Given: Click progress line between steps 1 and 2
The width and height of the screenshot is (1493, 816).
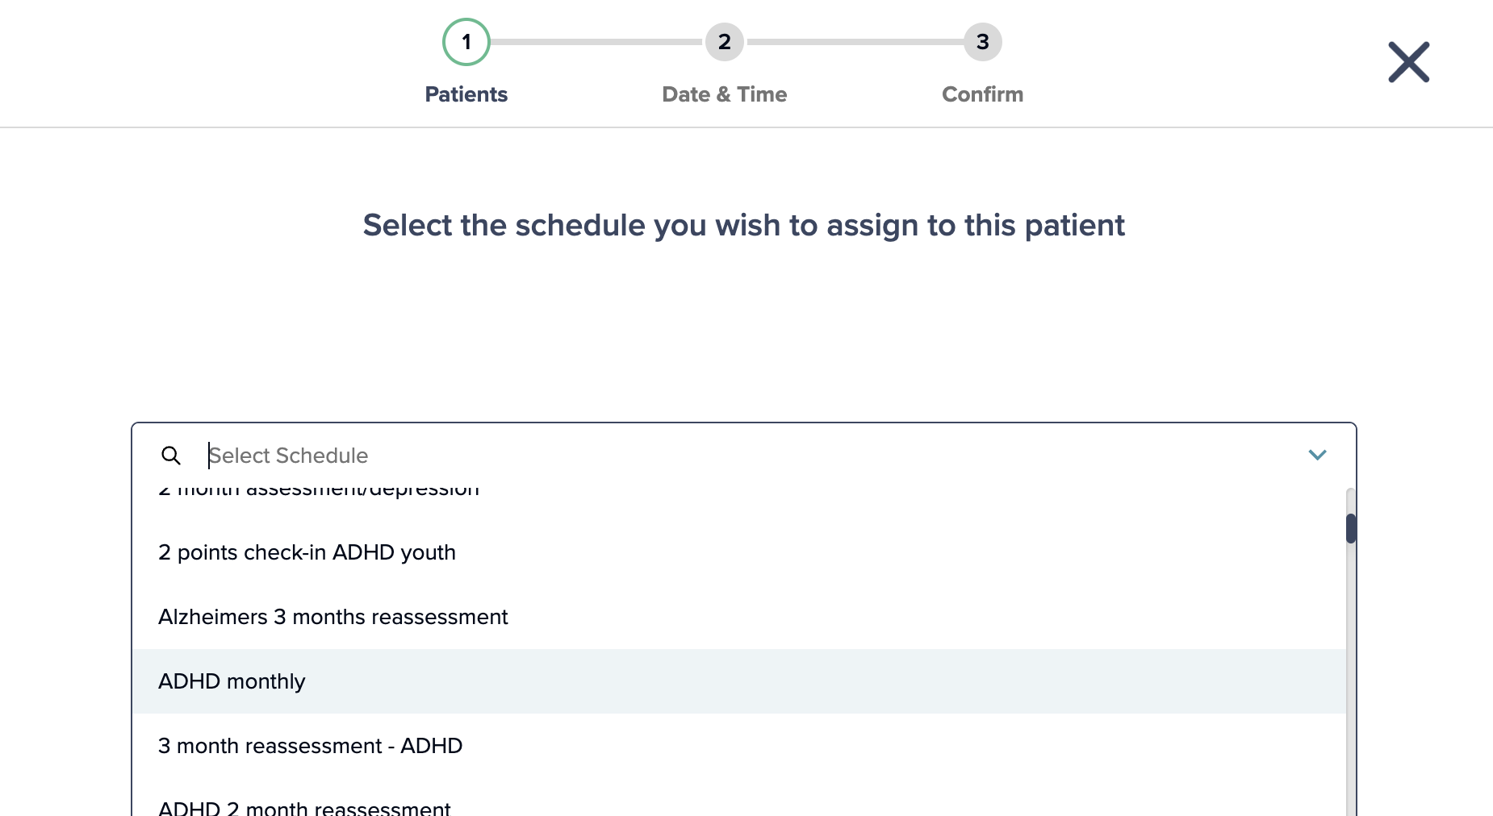Looking at the screenshot, I should click(x=597, y=42).
